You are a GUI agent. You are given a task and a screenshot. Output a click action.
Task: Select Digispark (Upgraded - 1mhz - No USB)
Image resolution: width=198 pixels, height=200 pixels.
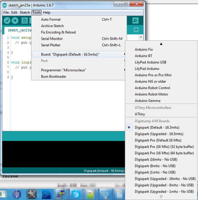point(161,192)
